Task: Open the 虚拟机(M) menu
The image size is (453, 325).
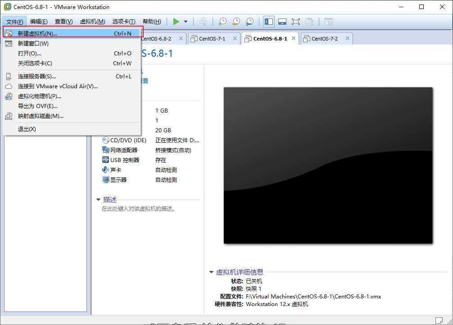Action: pyautogui.click(x=92, y=22)
